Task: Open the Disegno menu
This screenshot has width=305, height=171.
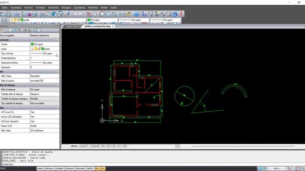Action: pos(66,8)
